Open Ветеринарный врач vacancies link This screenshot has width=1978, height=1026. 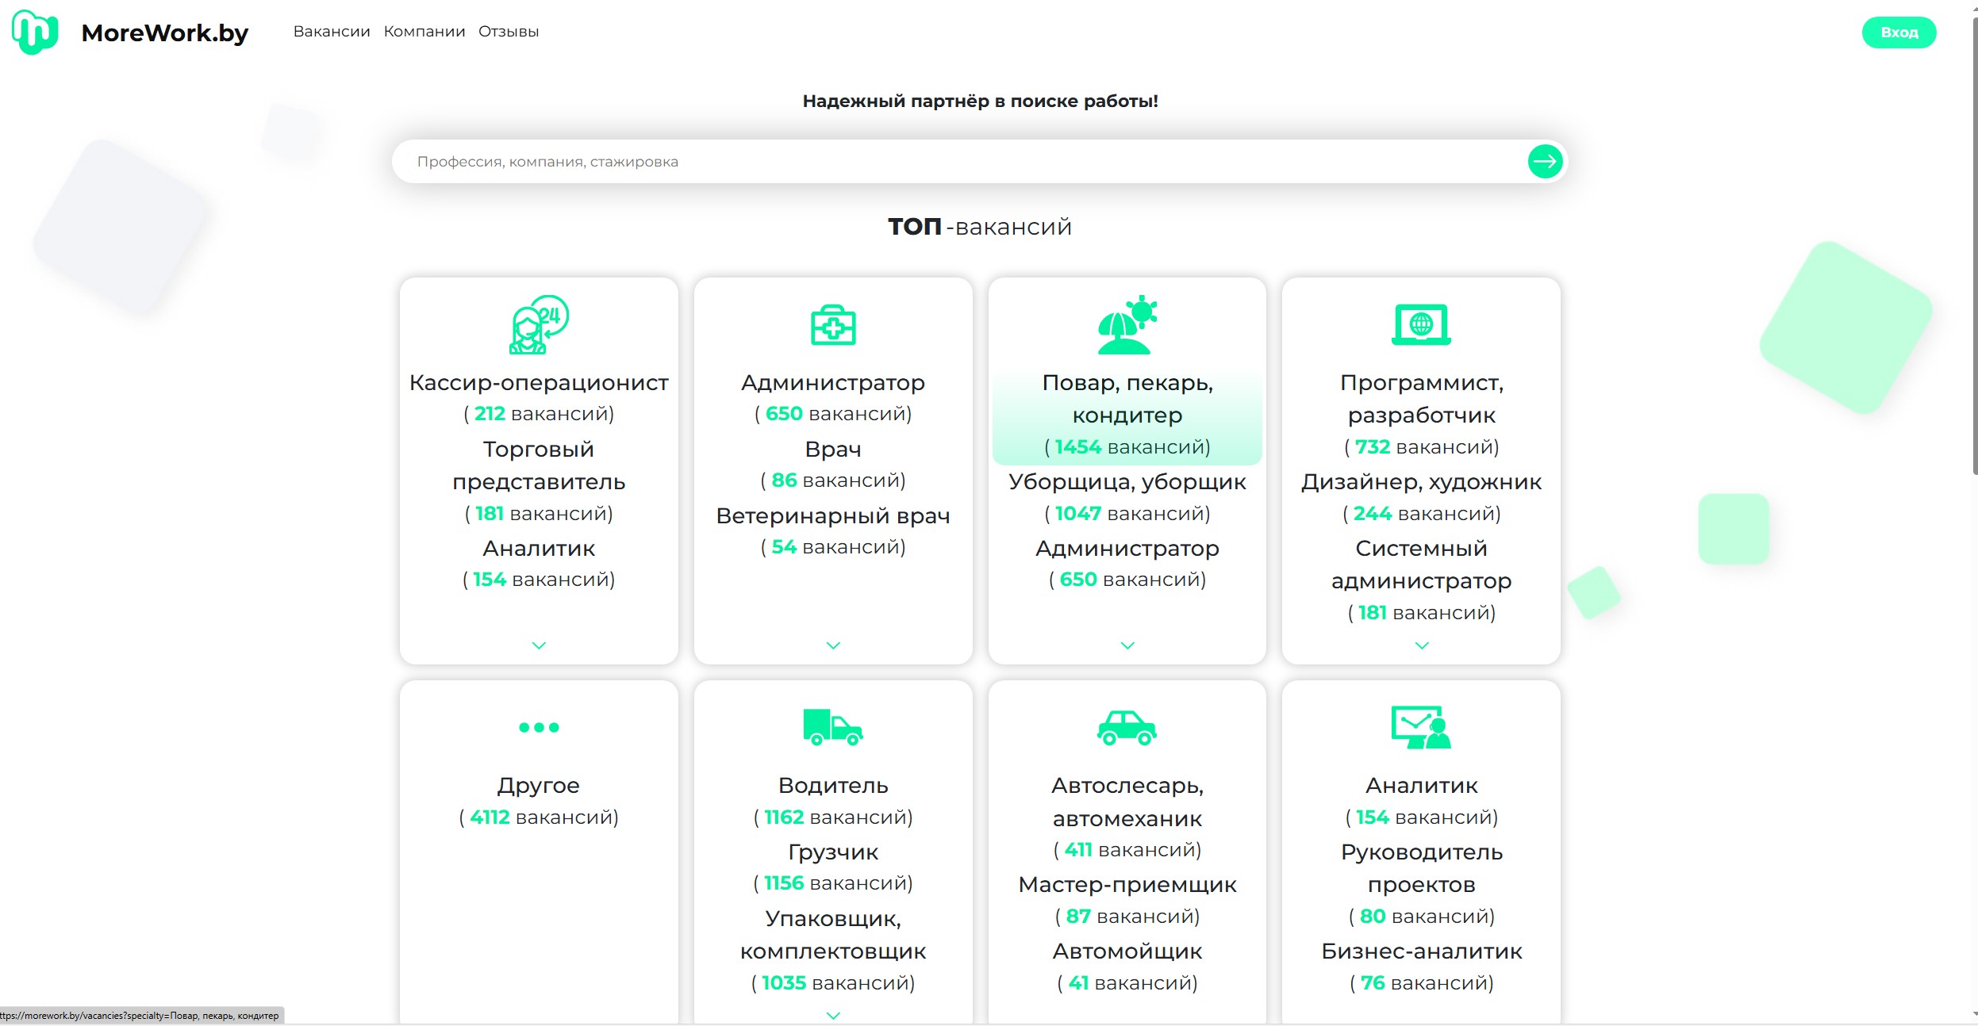coord(833,515)
